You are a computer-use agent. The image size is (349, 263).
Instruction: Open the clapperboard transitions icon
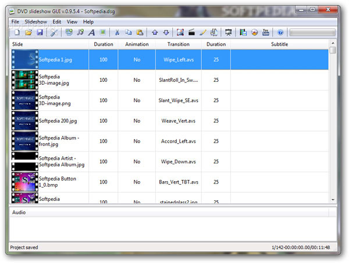coord(191,33)
